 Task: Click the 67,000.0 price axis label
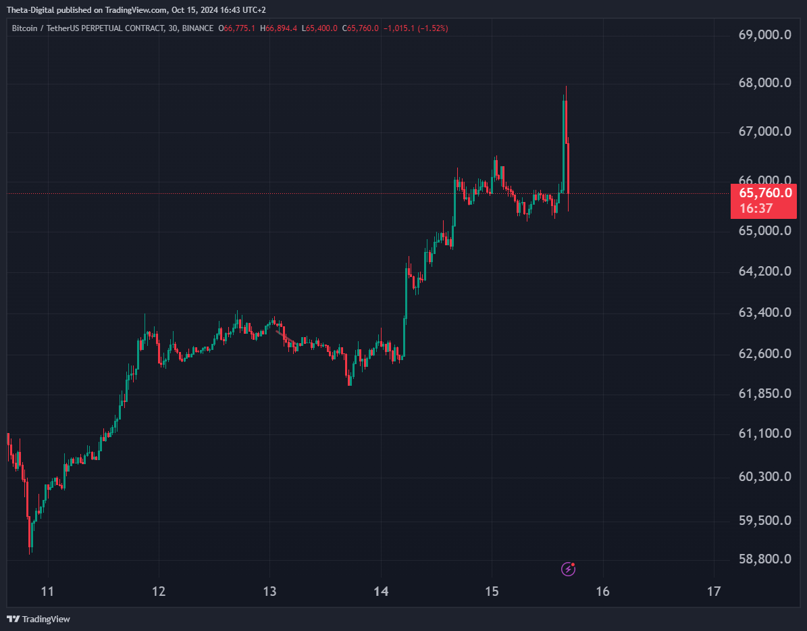pyautogui.click(x=765, y=131)
